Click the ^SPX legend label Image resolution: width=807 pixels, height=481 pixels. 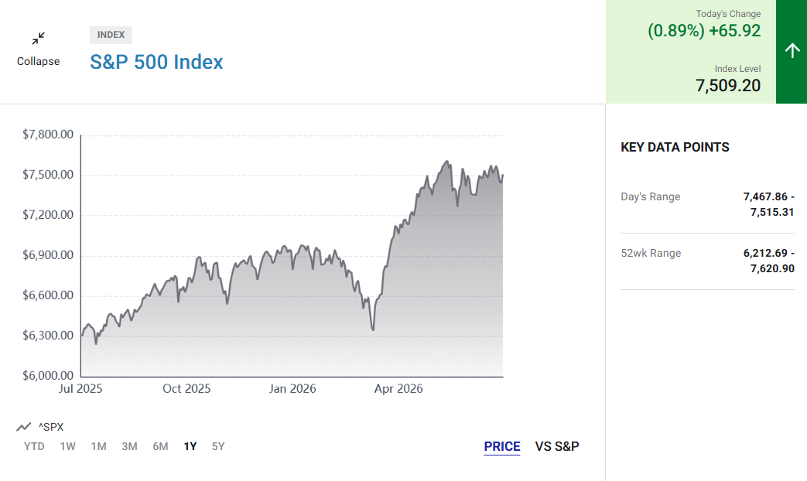51,427
